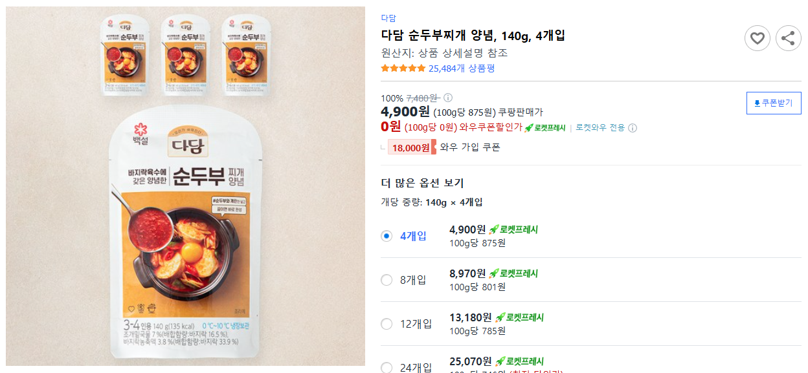Click the info icon beside 7,480원
The width and height of the screenshot is (808, 373).
(447, 97)
